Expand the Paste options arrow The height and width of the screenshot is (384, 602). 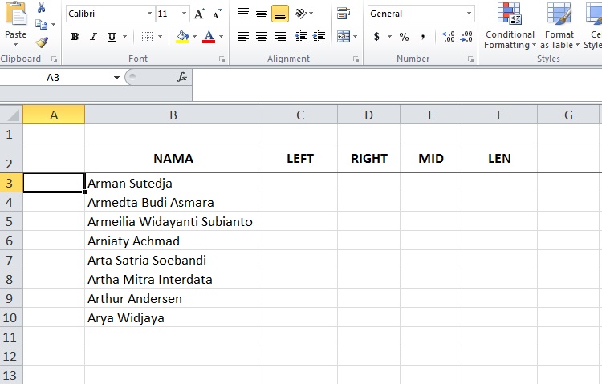(x=16, y=45)
